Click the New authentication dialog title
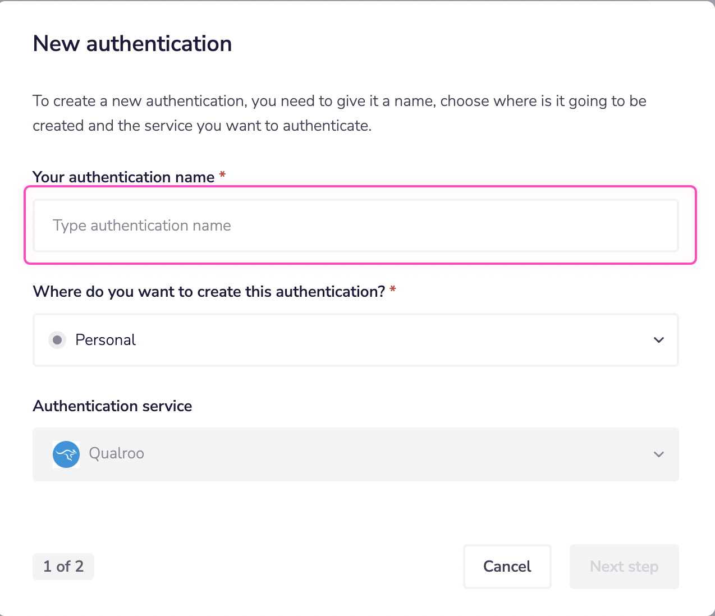This screenshot has width=715, height=616. tap(132, 43)
